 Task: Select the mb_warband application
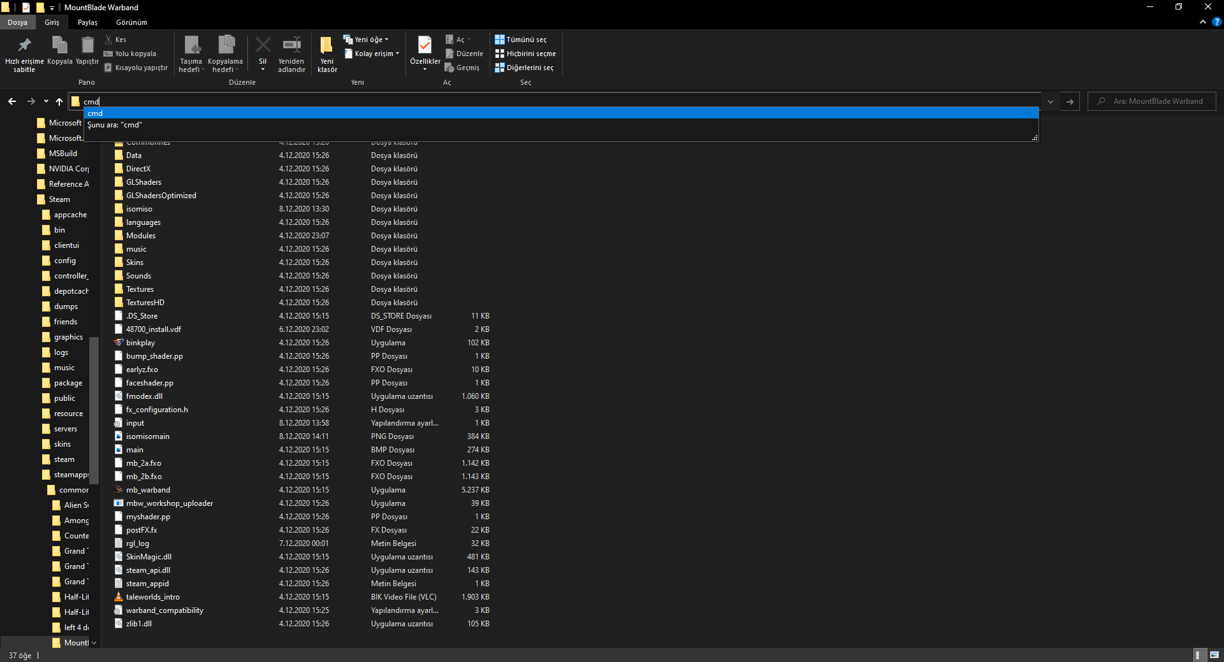[148, 490]
